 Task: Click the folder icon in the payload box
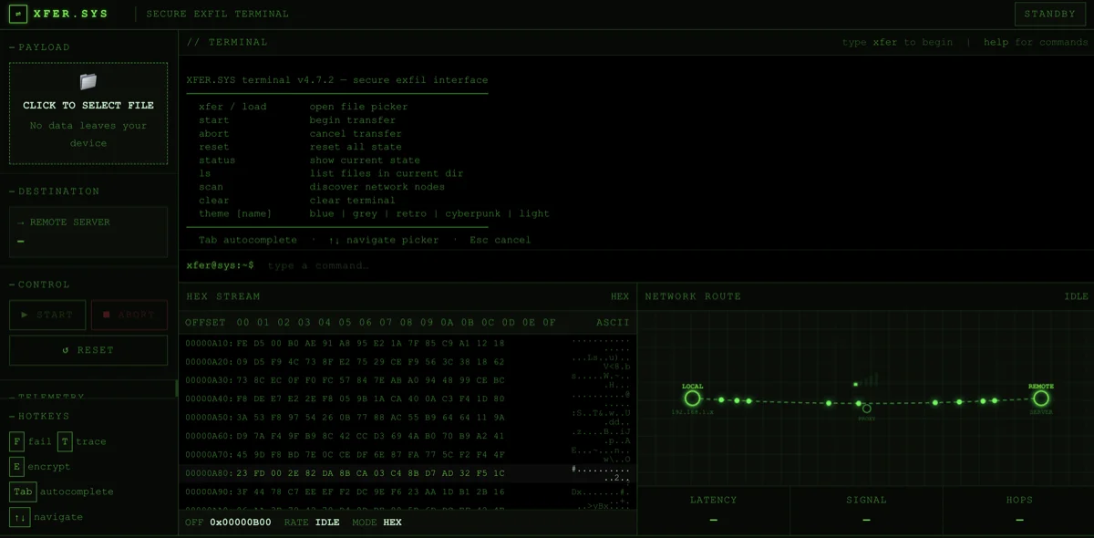pos(88,82)
